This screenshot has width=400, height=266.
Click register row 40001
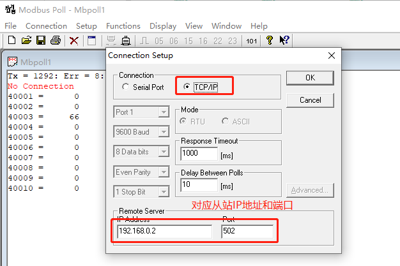point(43,96)
